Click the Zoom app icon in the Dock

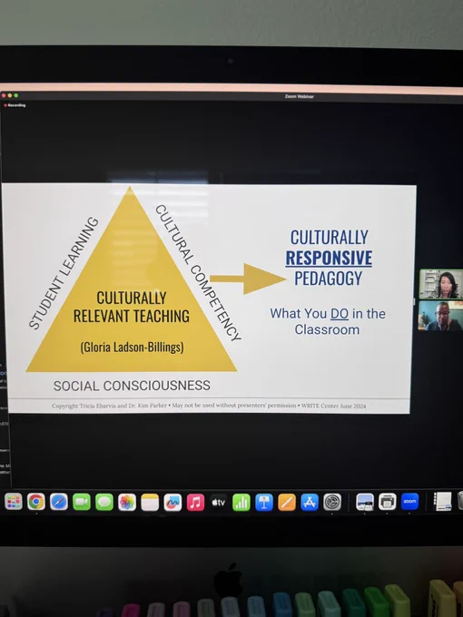point(409,501)
